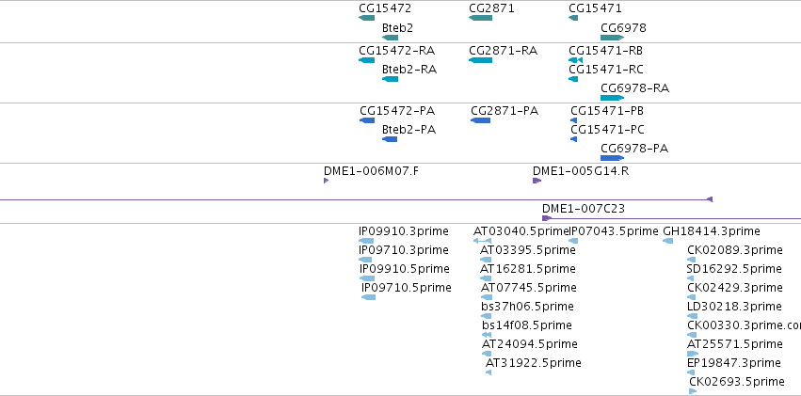Click the GH18414.3prime EST glyph
The image size is (801, 396).
pyautogui.click(x=667, y=241)
